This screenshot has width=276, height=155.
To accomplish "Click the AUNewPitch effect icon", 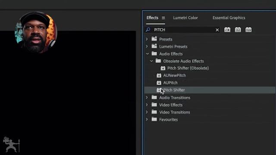I will [x=159, y=75].
